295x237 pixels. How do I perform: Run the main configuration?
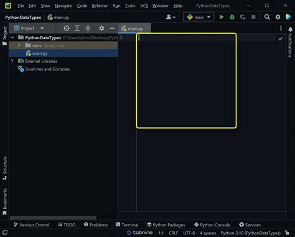point(222,17)
